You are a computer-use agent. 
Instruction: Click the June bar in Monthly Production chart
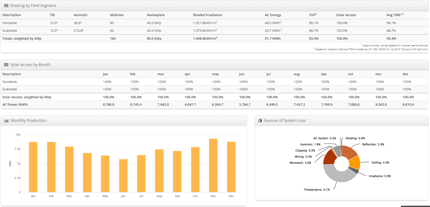[x=123, y=176]
